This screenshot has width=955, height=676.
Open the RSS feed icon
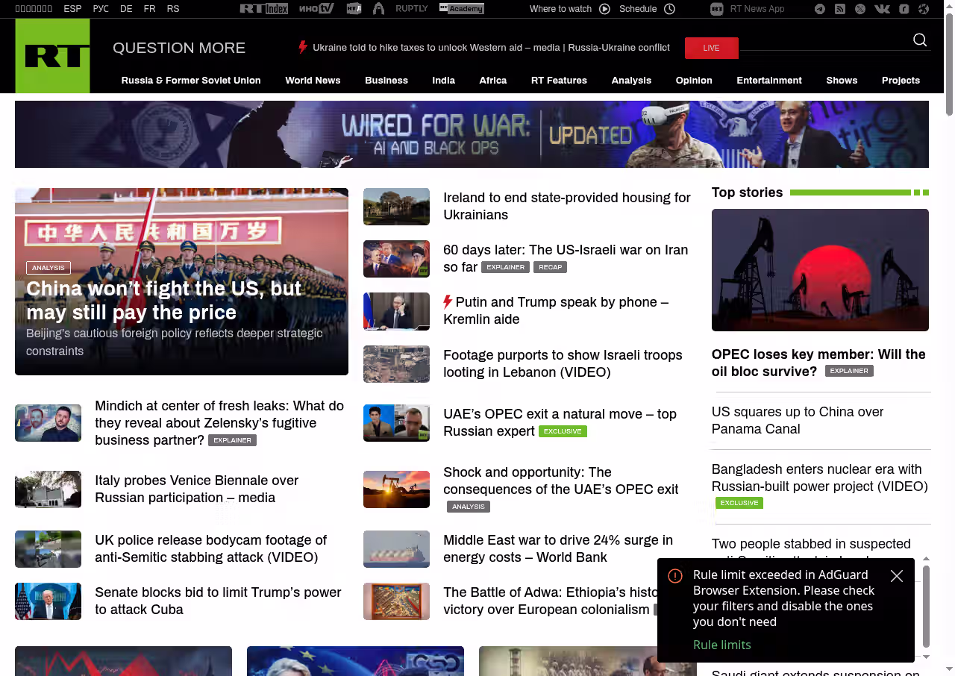(840, 9)
